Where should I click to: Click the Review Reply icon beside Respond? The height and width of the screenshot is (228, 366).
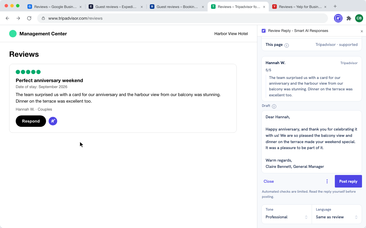(x=53, y=121)
